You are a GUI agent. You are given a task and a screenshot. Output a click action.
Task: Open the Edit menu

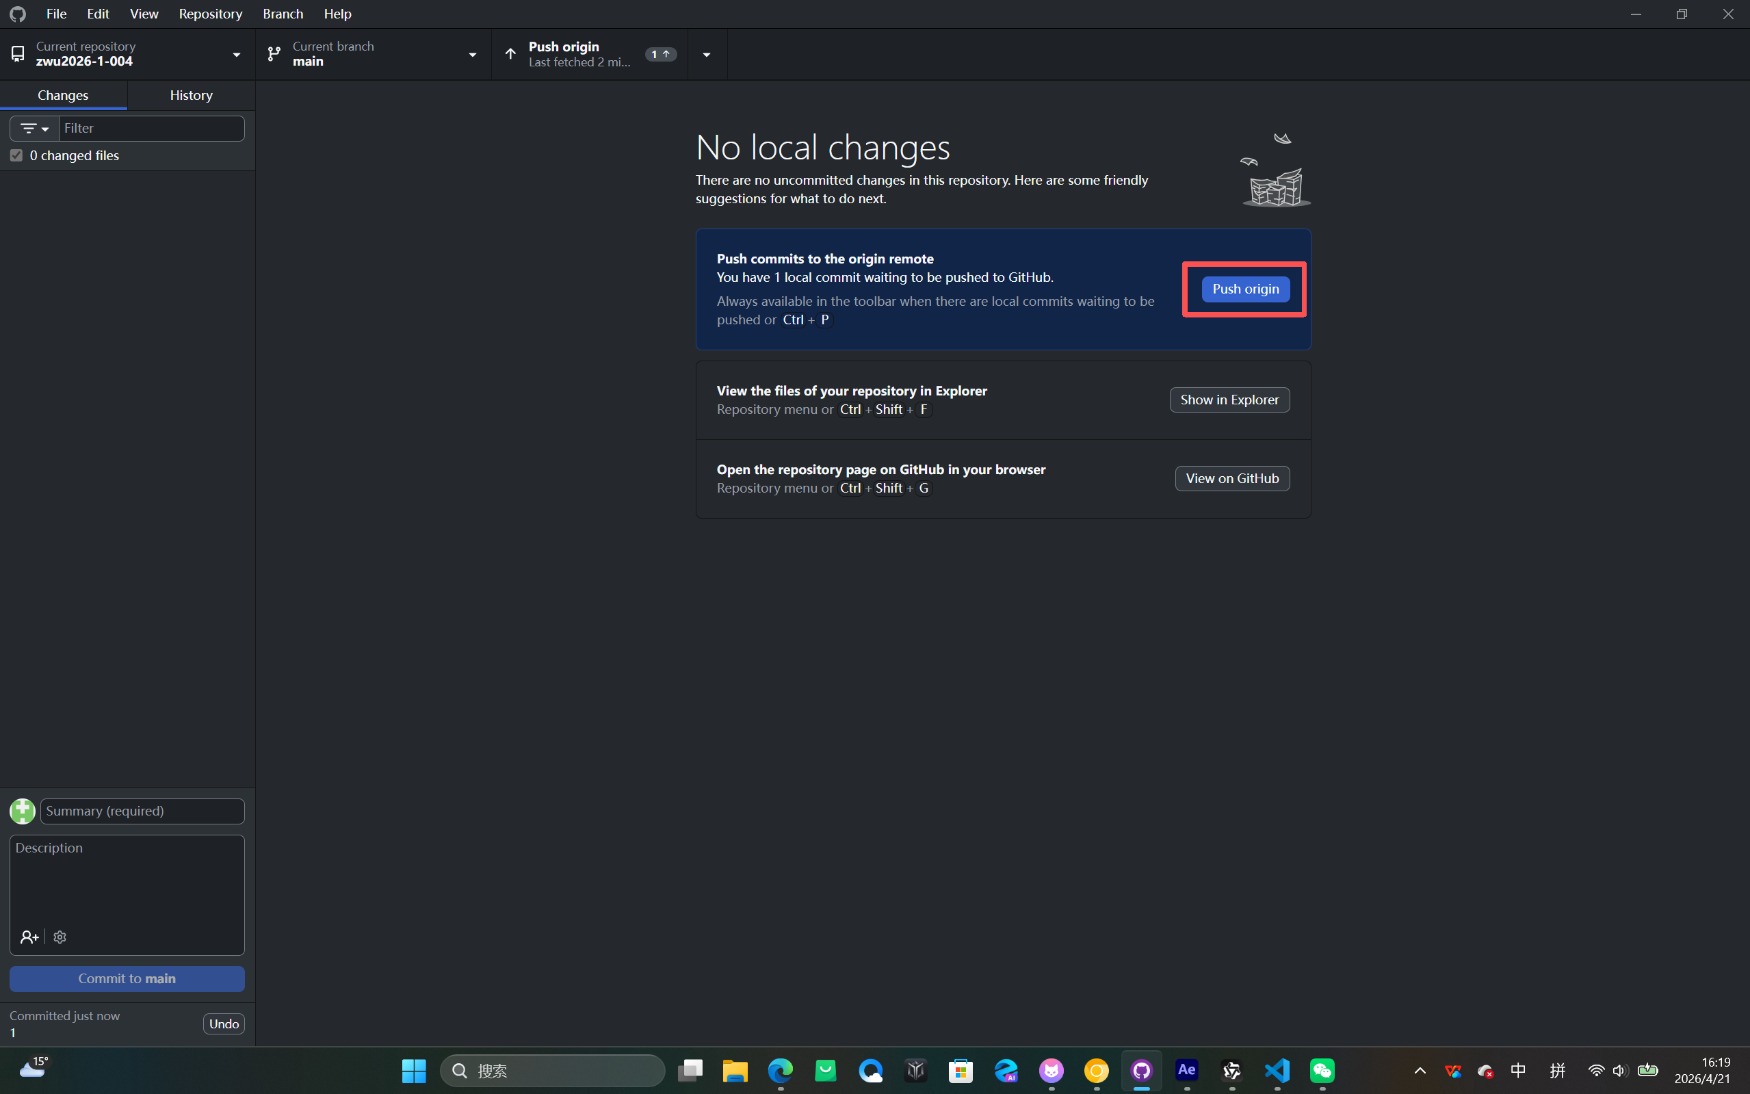coord(98,14)
